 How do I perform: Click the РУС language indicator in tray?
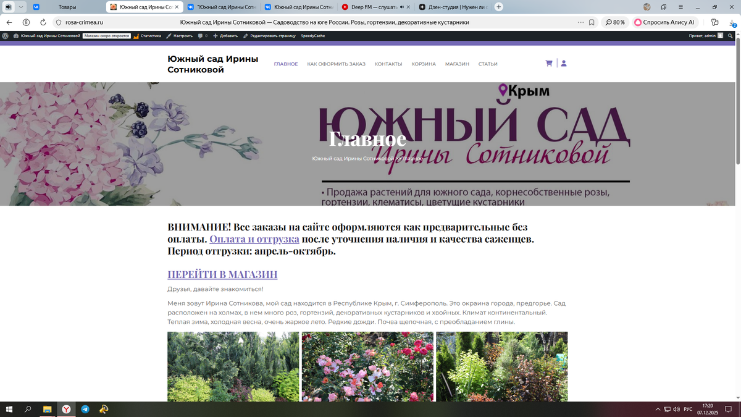[x=688, y=409]
